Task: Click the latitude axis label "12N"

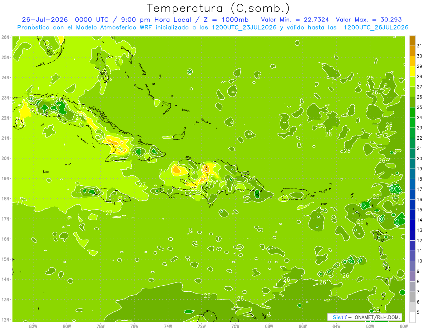Action: pyautogui.click(x=5, y=320)
